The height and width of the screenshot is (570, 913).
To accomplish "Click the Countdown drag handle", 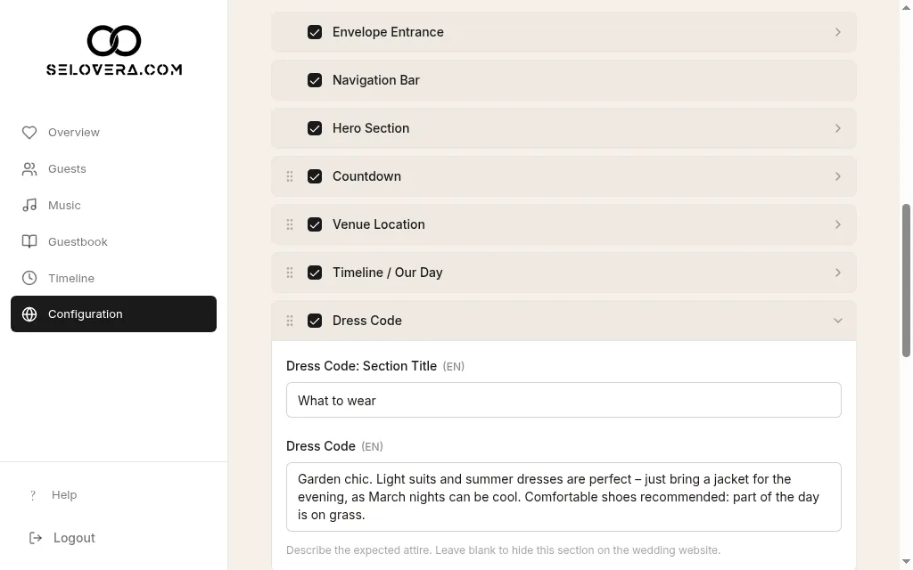I will (x=290, y=176).
